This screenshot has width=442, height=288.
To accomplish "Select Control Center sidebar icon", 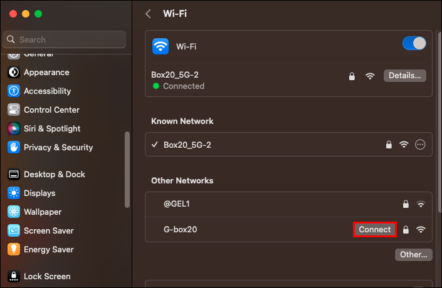I will tap(14, 110).
